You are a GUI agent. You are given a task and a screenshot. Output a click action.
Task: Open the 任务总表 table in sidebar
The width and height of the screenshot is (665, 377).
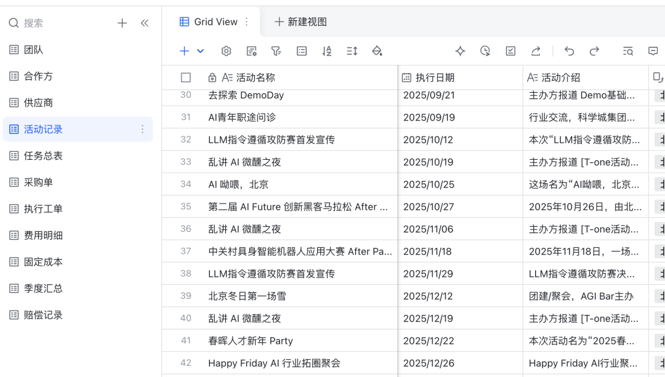pyautogui.click(x=78, y=156)
